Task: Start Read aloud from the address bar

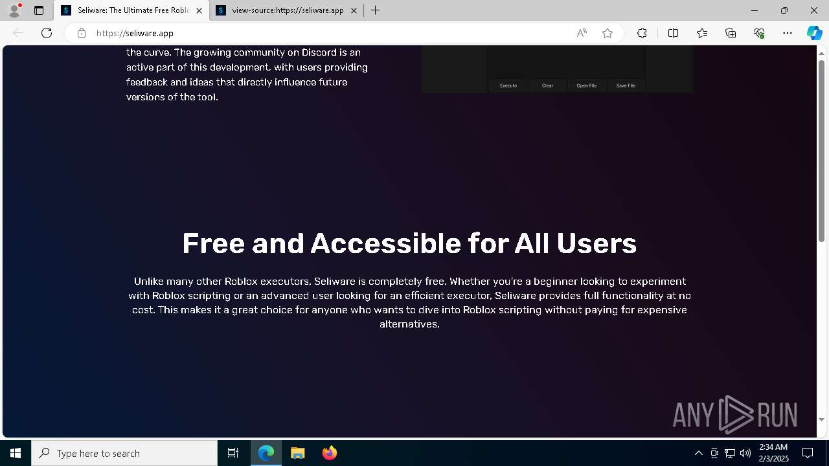Action: tap(582, 33)
